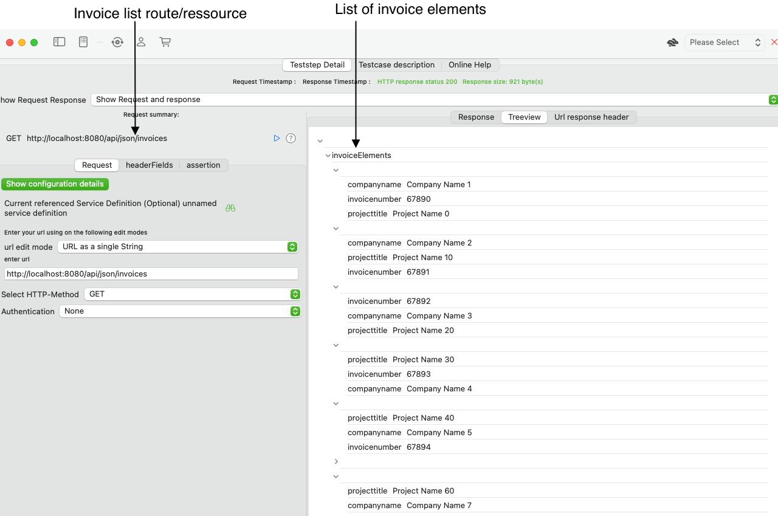This screenshot has width=778, height=516.
Task: Click the HTTP response status 200 text
Action: point(417,81)
